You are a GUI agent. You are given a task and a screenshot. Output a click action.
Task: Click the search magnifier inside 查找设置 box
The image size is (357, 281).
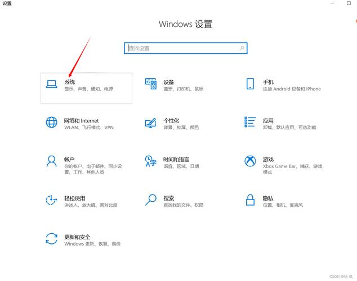(x=242, y=48)
